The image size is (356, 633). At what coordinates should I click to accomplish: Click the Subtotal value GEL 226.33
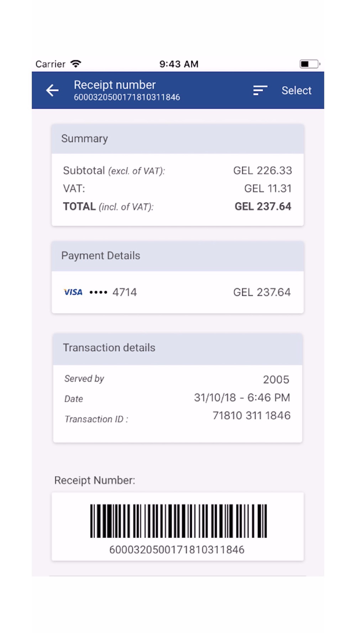click(x=262, y=171)
